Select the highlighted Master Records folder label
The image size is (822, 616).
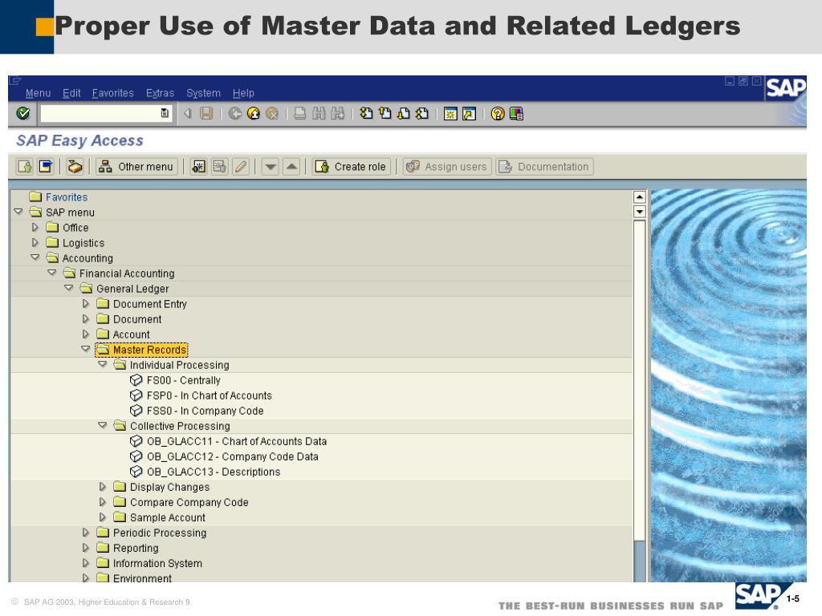(x=149, y=350)
